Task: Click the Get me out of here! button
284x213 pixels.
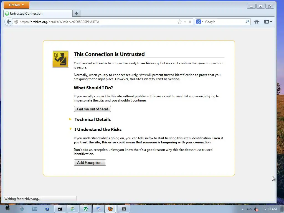Action: click(92, 109)
